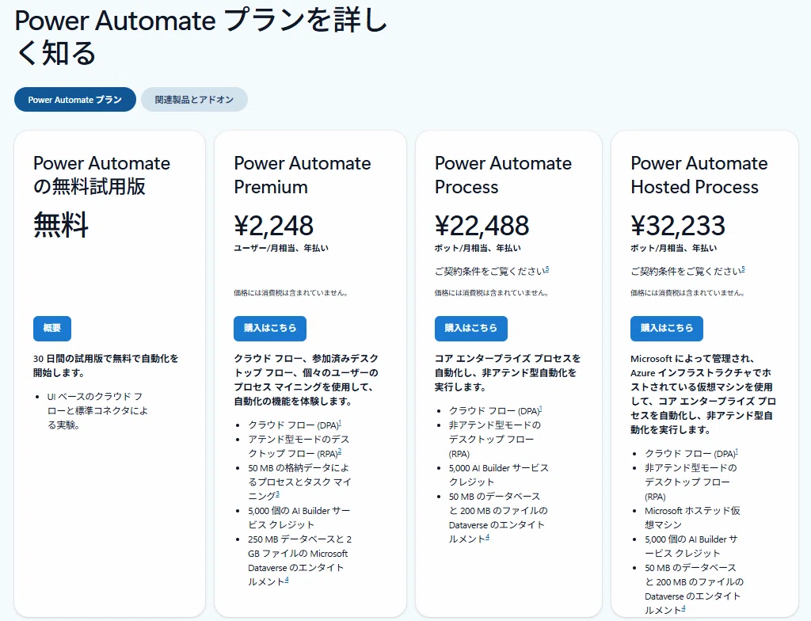Click the 50 MB の格納データ bullet in Premium
This screenshot has width=811, height=621.
point(299,482)
